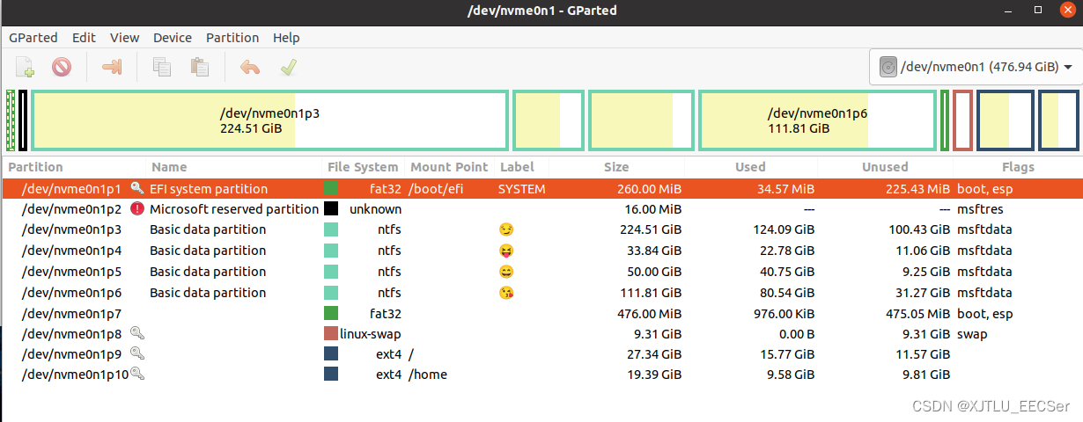Select red linux-swap block in disk map
Screen dimensions: 1083x422
962,120
